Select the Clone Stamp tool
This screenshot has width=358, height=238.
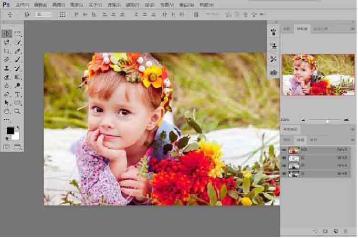[7, 68]
